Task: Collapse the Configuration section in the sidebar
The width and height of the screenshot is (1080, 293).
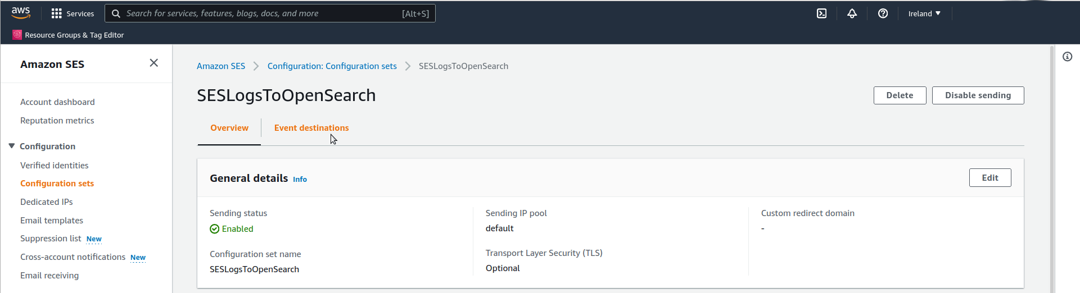Action: click(11, 146)
